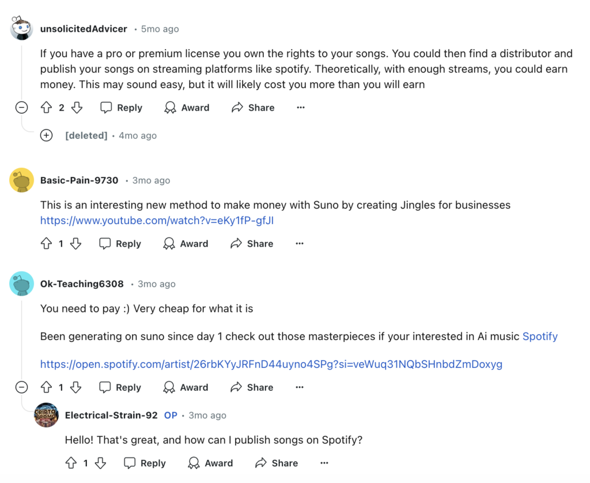Downvote unsolicitedAdvicer's comment

click(77, 108)
